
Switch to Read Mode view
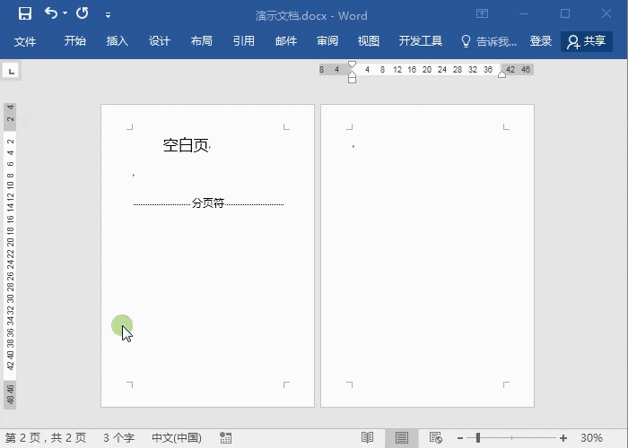(x=367, y=438)
